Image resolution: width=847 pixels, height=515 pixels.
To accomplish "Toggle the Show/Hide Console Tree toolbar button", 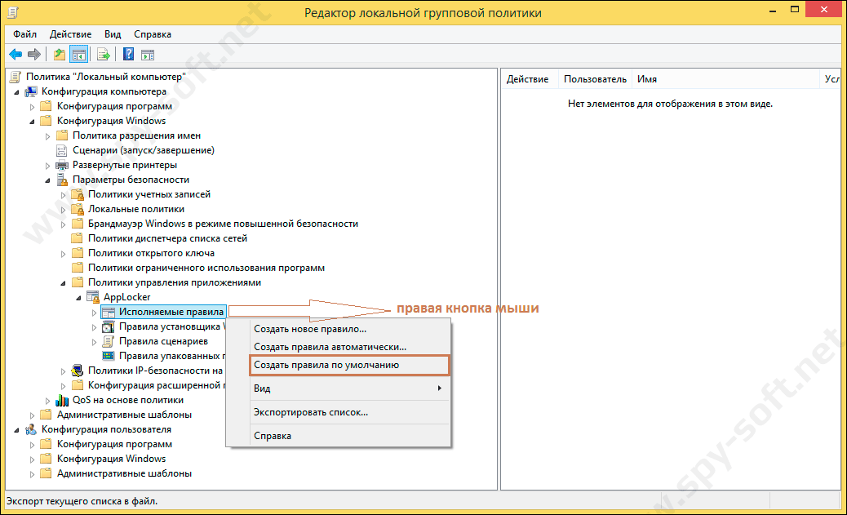I will coord(79,55).
